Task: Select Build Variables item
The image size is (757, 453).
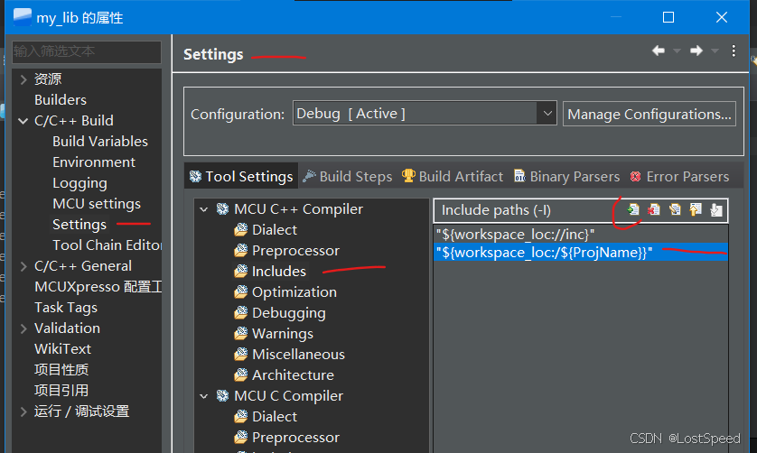Action: 100,142
